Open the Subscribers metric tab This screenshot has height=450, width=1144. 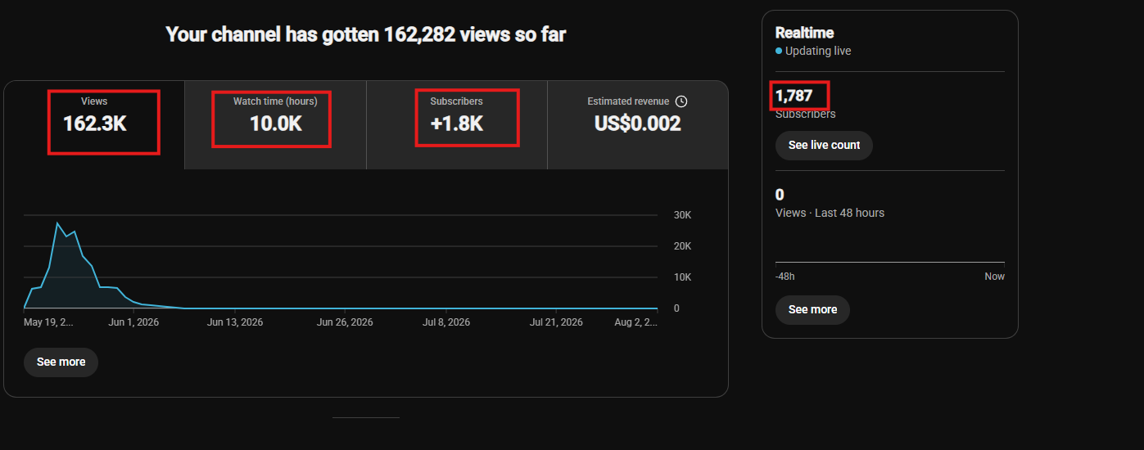click(x=457, y=124)
